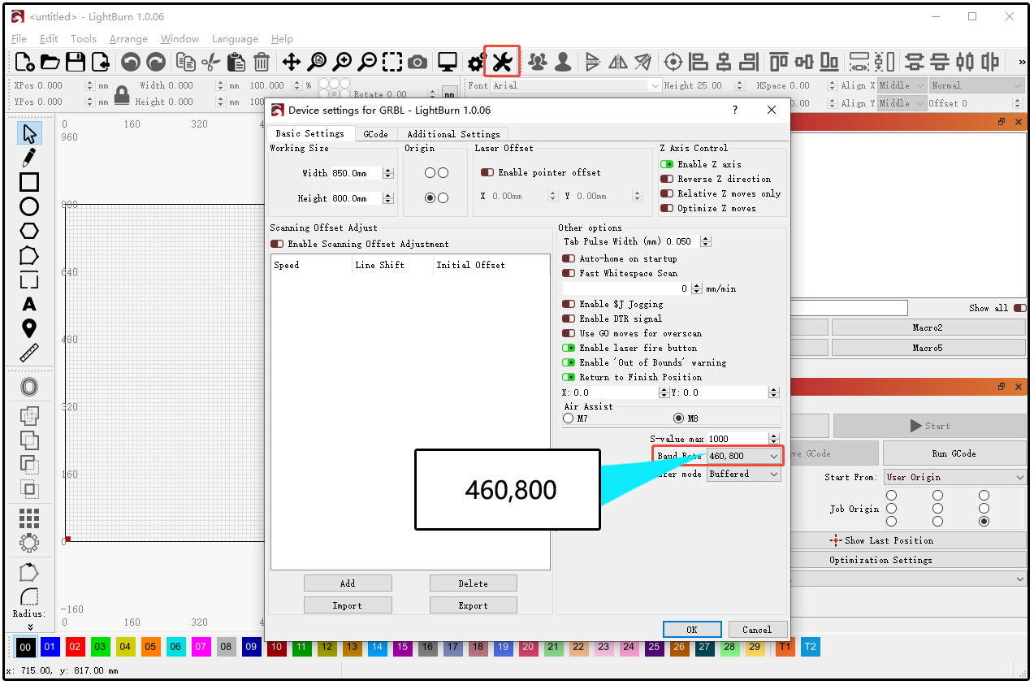Screen dimensions: 1034x685
Task: Toggle Enable laser fire button
Action: 569,348
